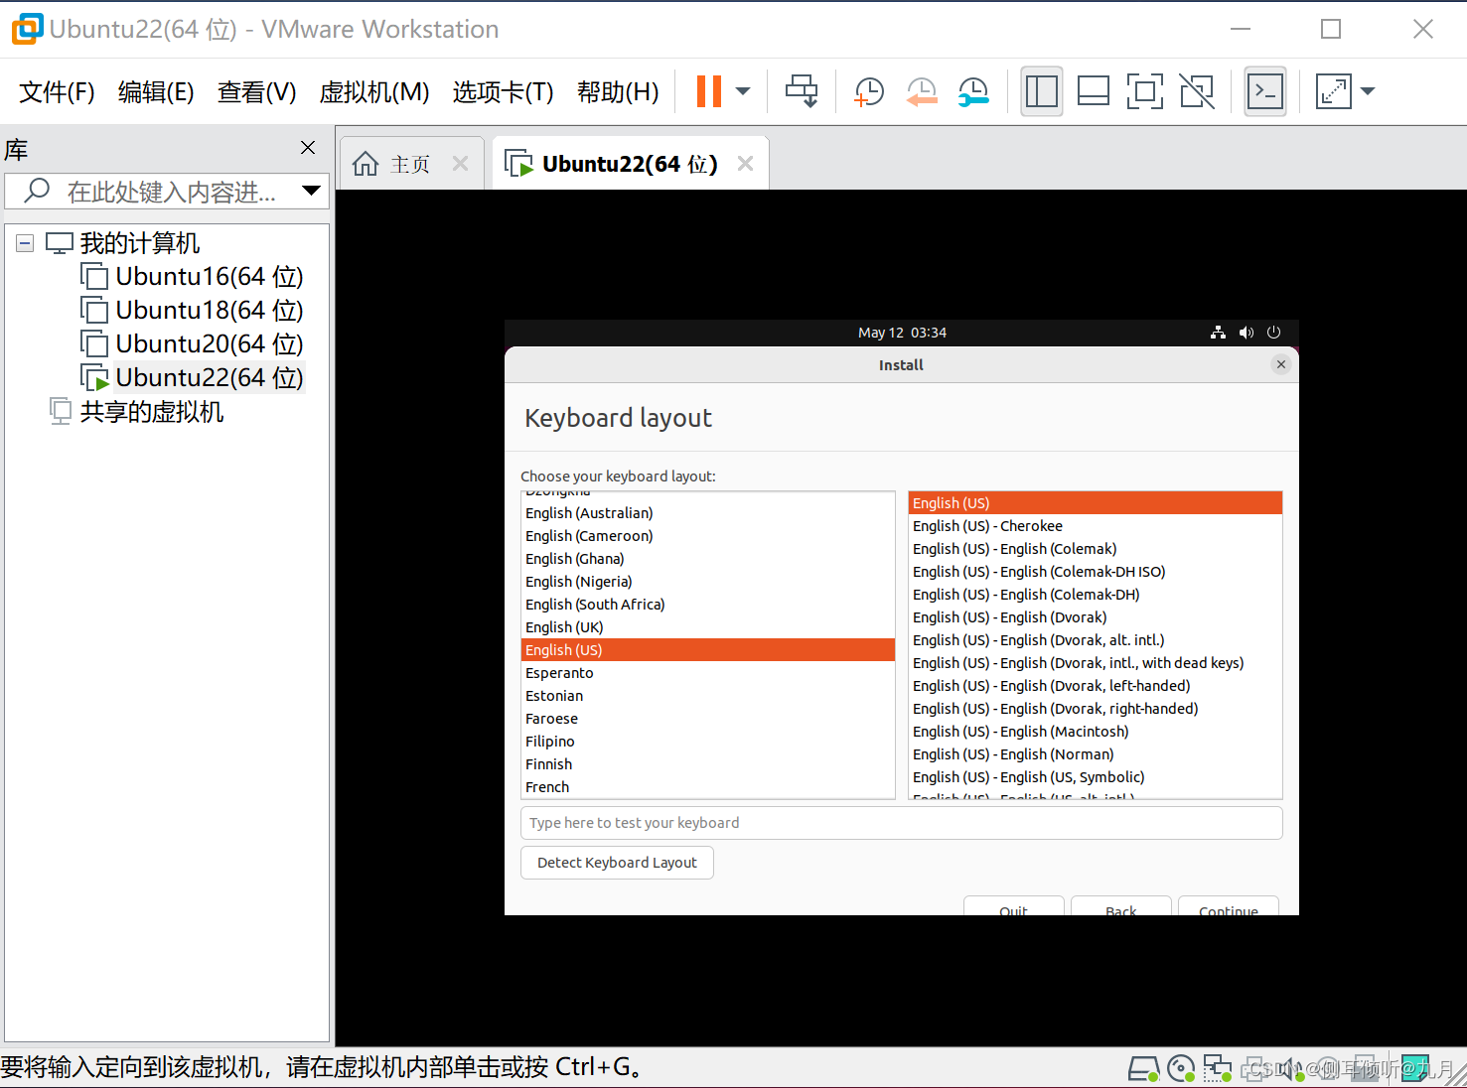1467x1088 pixels.
Task: Toggle Unity mode icon
Action: (x=1197, y=91)
